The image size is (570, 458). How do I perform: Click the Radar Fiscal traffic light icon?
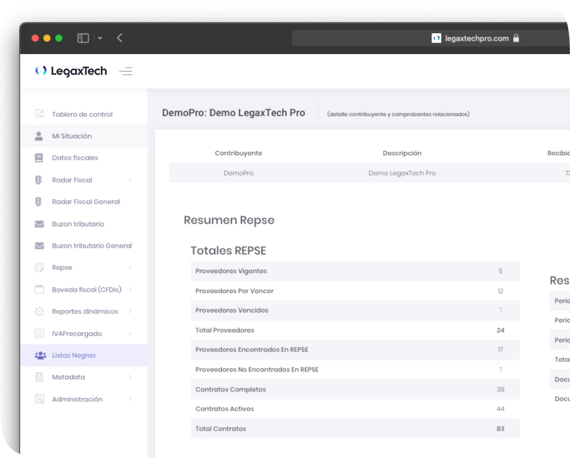[x=39, y=180]
